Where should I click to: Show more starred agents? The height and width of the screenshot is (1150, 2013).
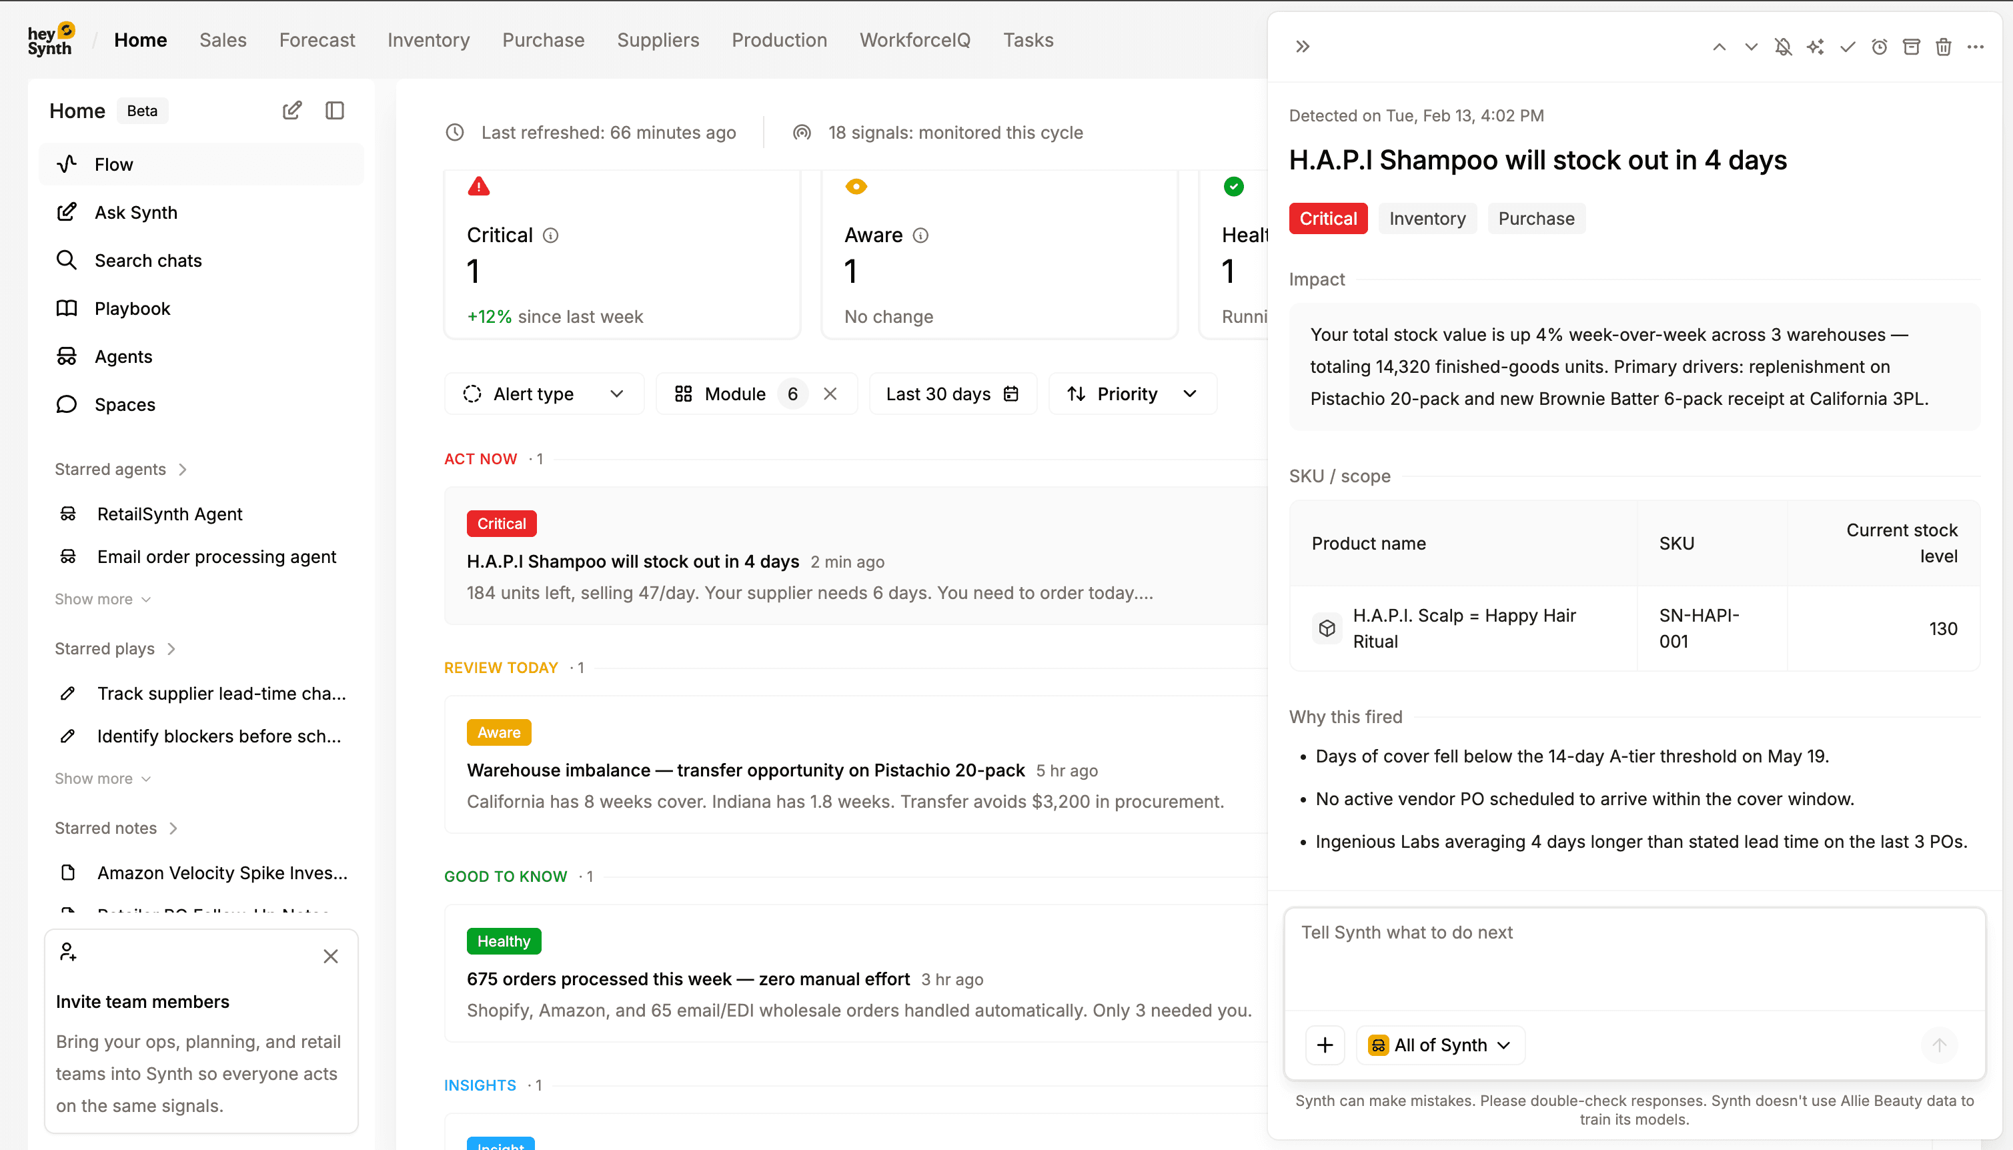pyautogui.click(x=103, y=599)
